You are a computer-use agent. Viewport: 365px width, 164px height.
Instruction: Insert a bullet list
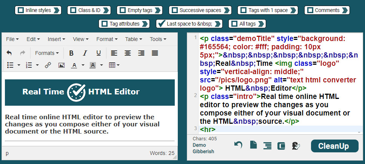pos(10,65)
